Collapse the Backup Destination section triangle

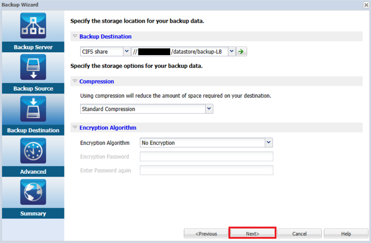coord(75,36)
